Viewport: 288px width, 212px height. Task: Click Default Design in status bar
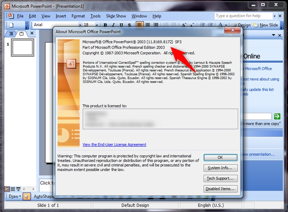click(135, 205)
